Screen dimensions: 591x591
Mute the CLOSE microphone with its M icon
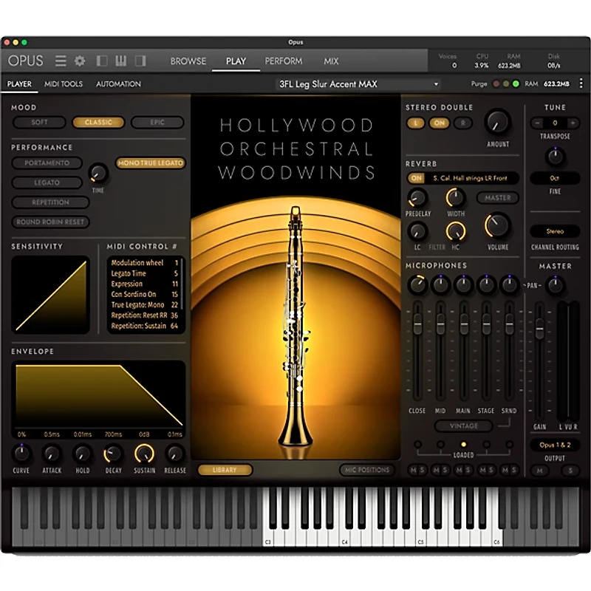point(414,470)
